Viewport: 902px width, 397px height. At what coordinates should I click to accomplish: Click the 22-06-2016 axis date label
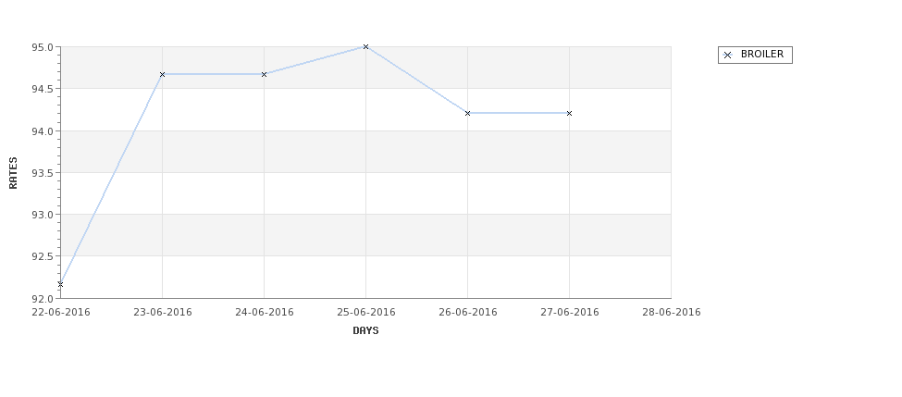(x=61, y=313)
